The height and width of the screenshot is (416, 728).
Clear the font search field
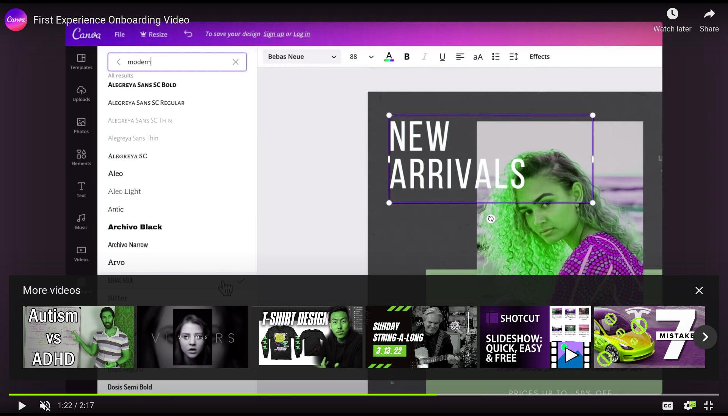[x=235, y=62]
